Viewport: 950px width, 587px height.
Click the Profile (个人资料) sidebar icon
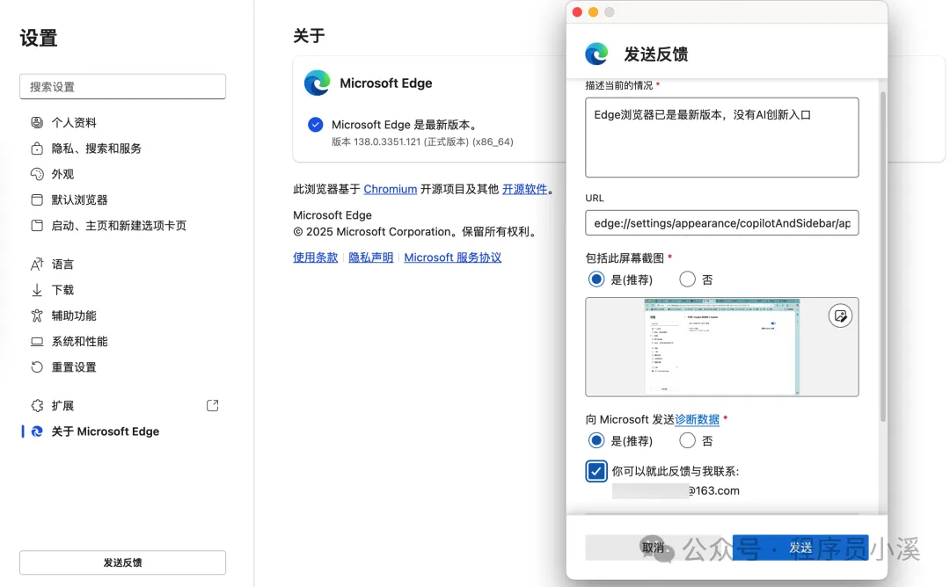coord(37,122)
